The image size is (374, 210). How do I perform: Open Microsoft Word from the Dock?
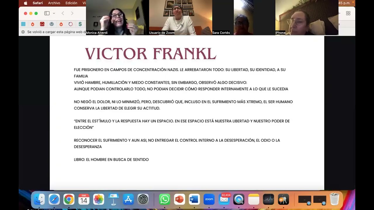(x=194, y=199)
